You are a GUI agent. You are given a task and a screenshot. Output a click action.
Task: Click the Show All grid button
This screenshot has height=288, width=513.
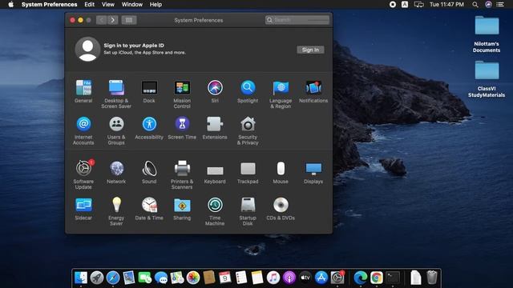129,20
